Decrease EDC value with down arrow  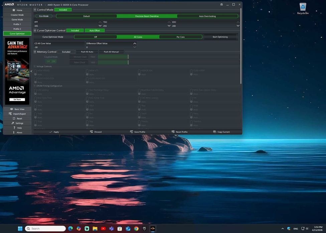(238, 26)
